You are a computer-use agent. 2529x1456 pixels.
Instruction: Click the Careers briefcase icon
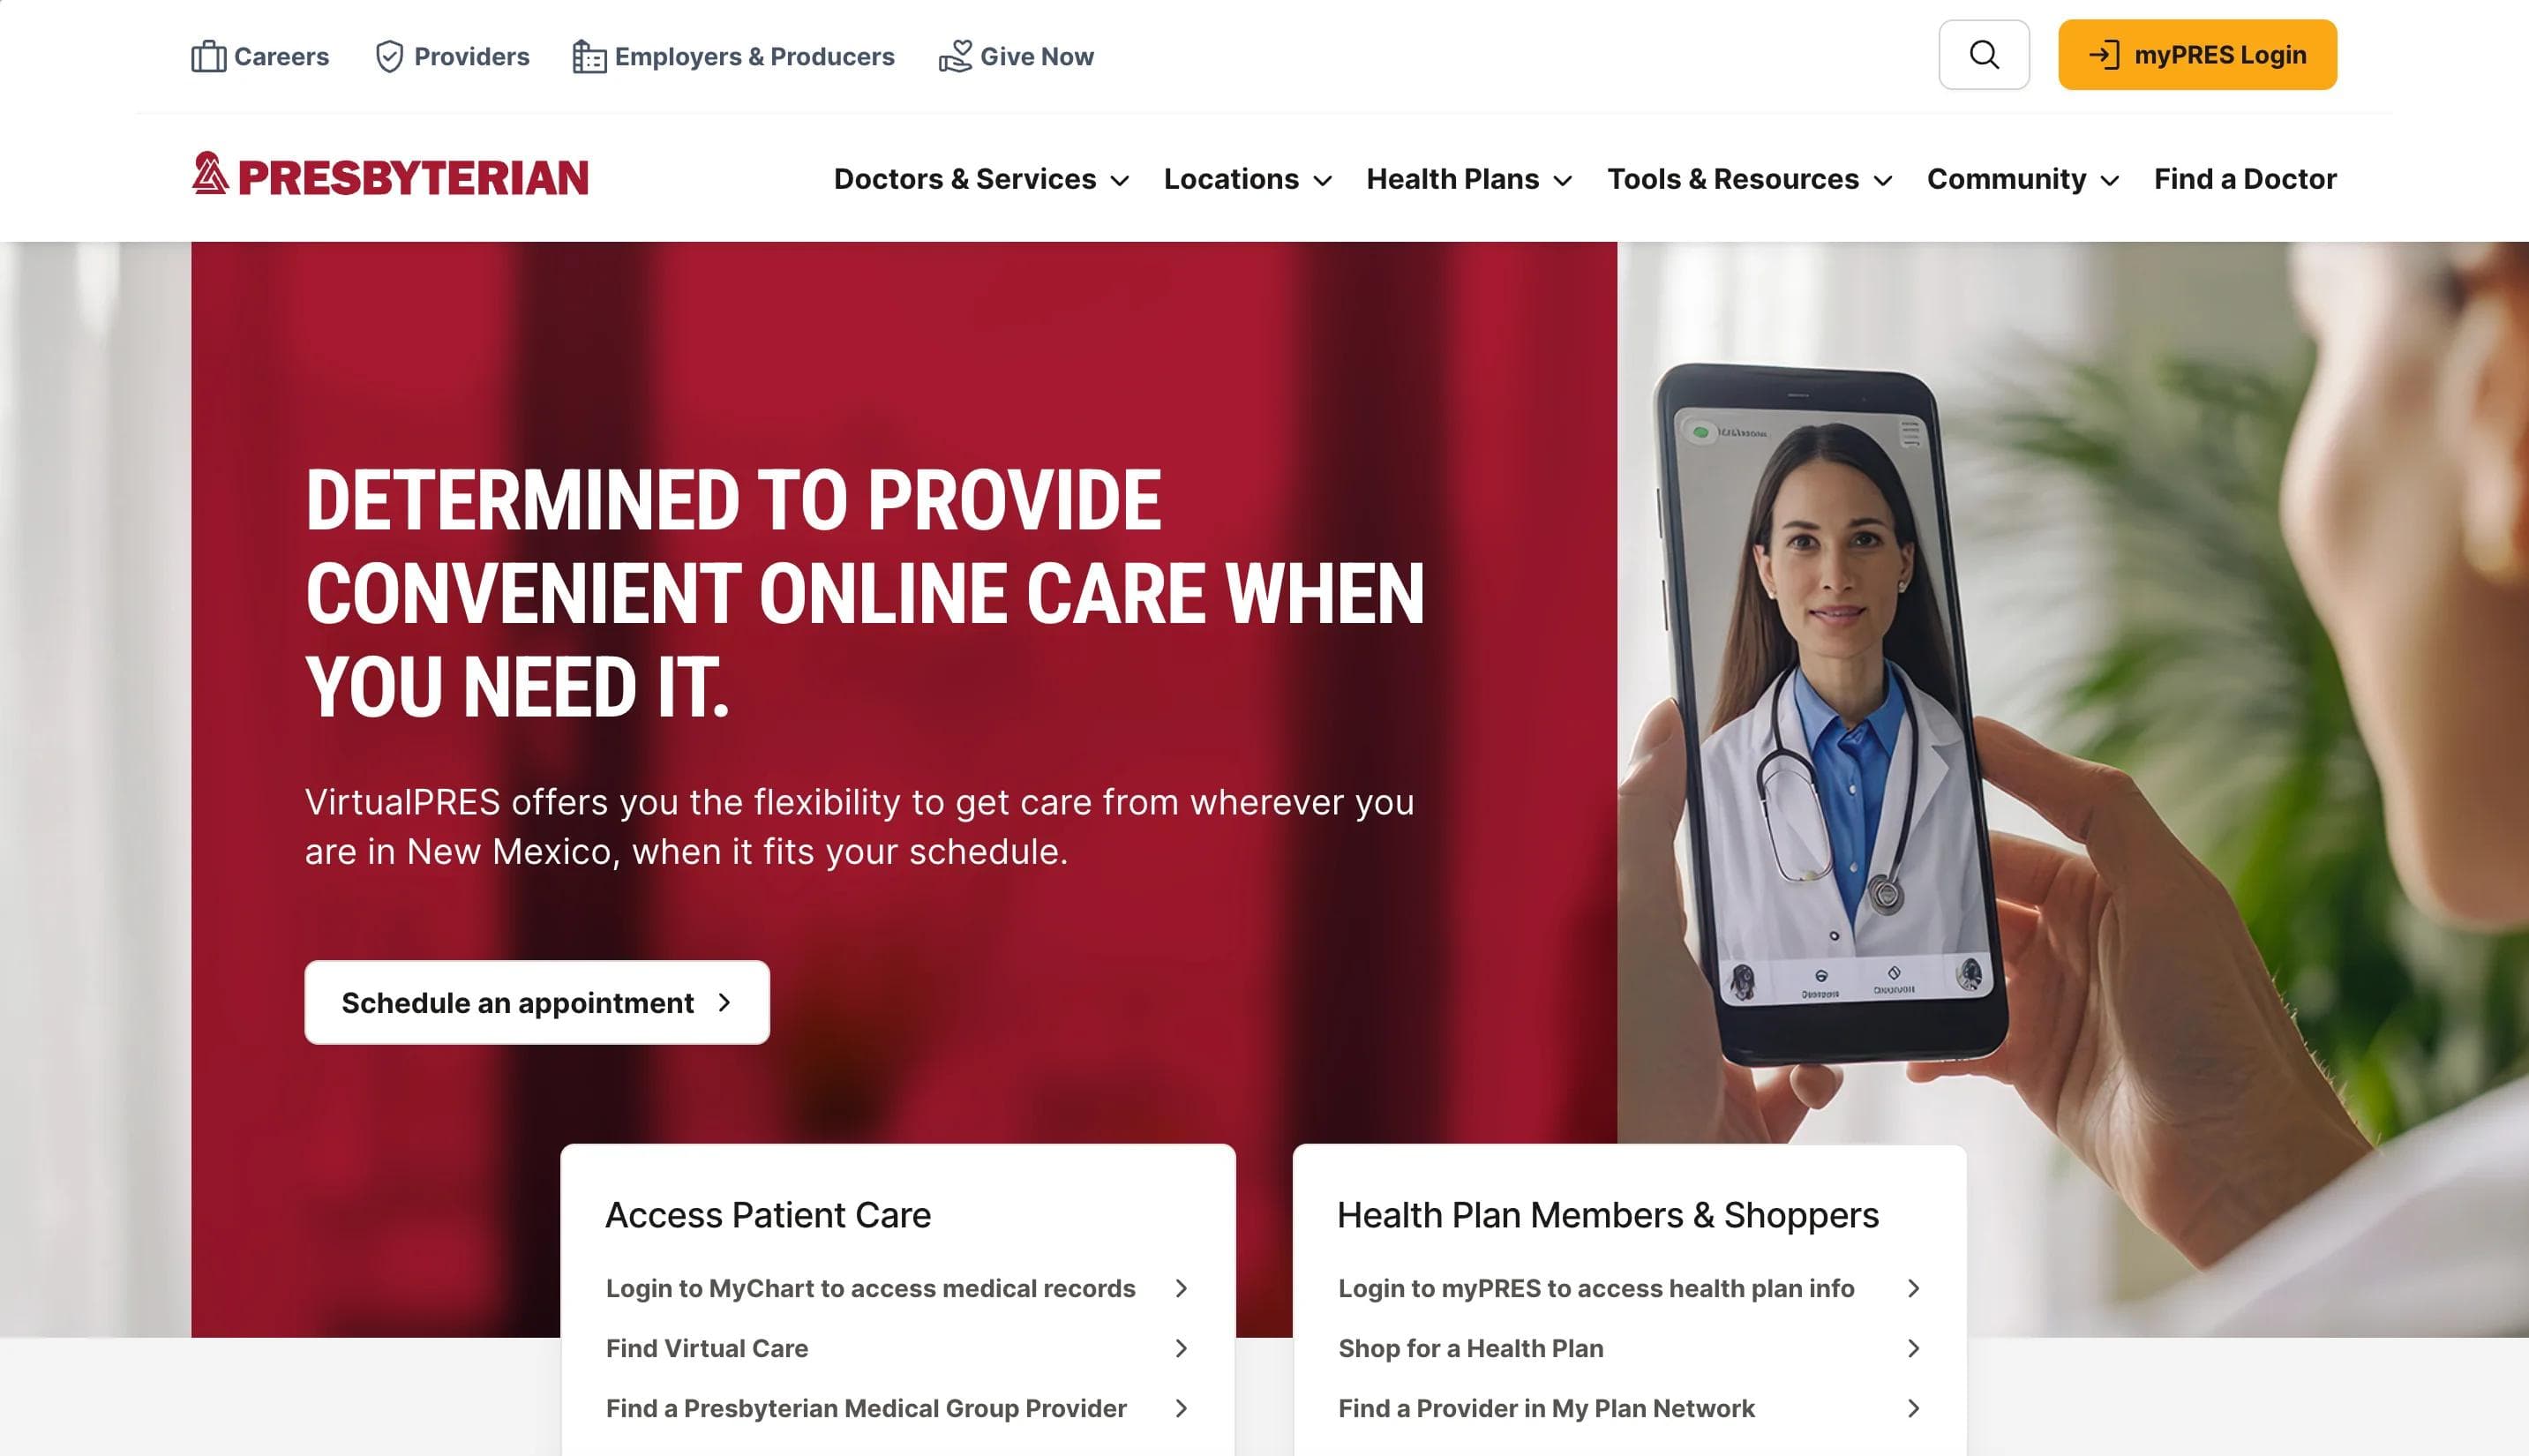coord(208,56)
